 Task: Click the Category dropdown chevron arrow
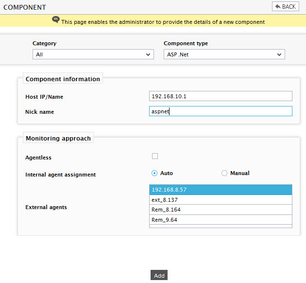pos(148,54)
